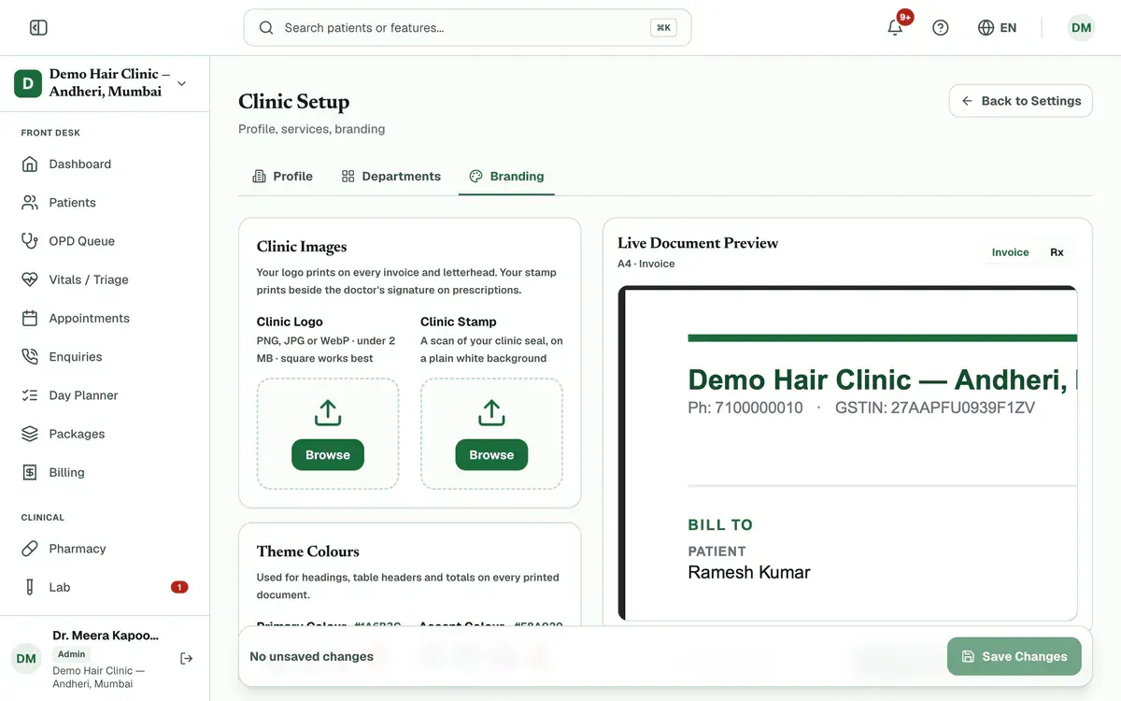The width and height of the screenshot is (1121, 701).
Task: Switch preview to Rx
Action: click(x=1057, y=252)
